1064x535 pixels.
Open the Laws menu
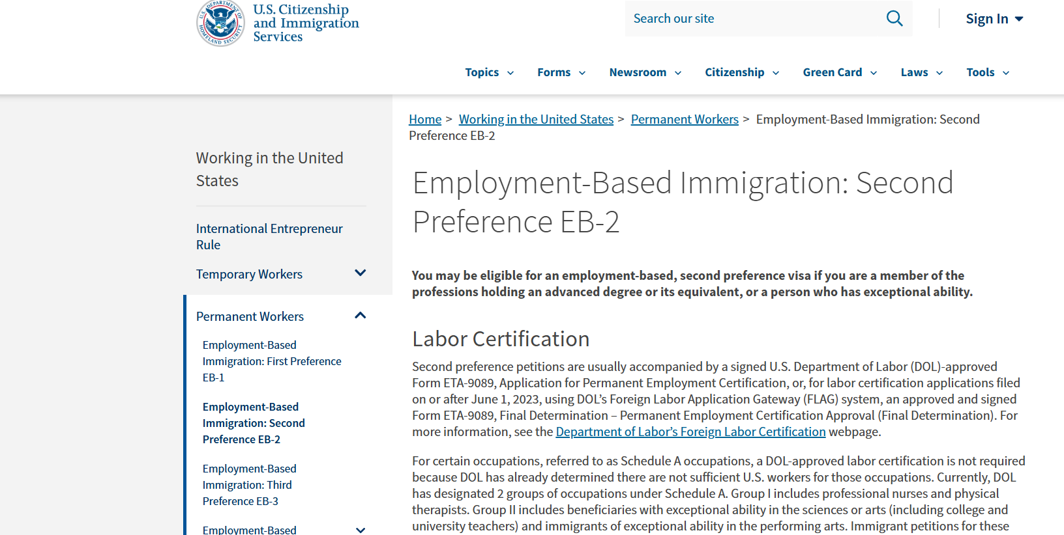coord(922,72)
